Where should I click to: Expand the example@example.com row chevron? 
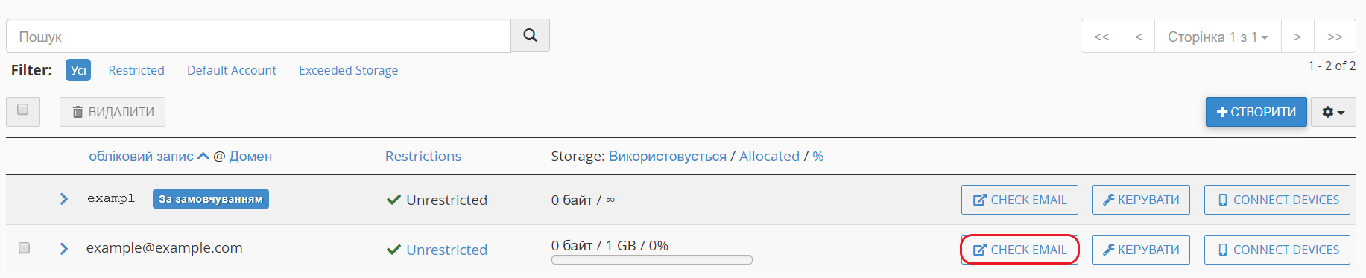click(63, 249)
